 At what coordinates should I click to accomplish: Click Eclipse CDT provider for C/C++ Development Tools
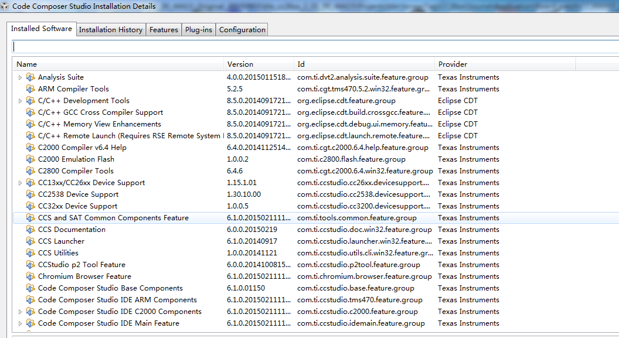click(x=458, y=101)
